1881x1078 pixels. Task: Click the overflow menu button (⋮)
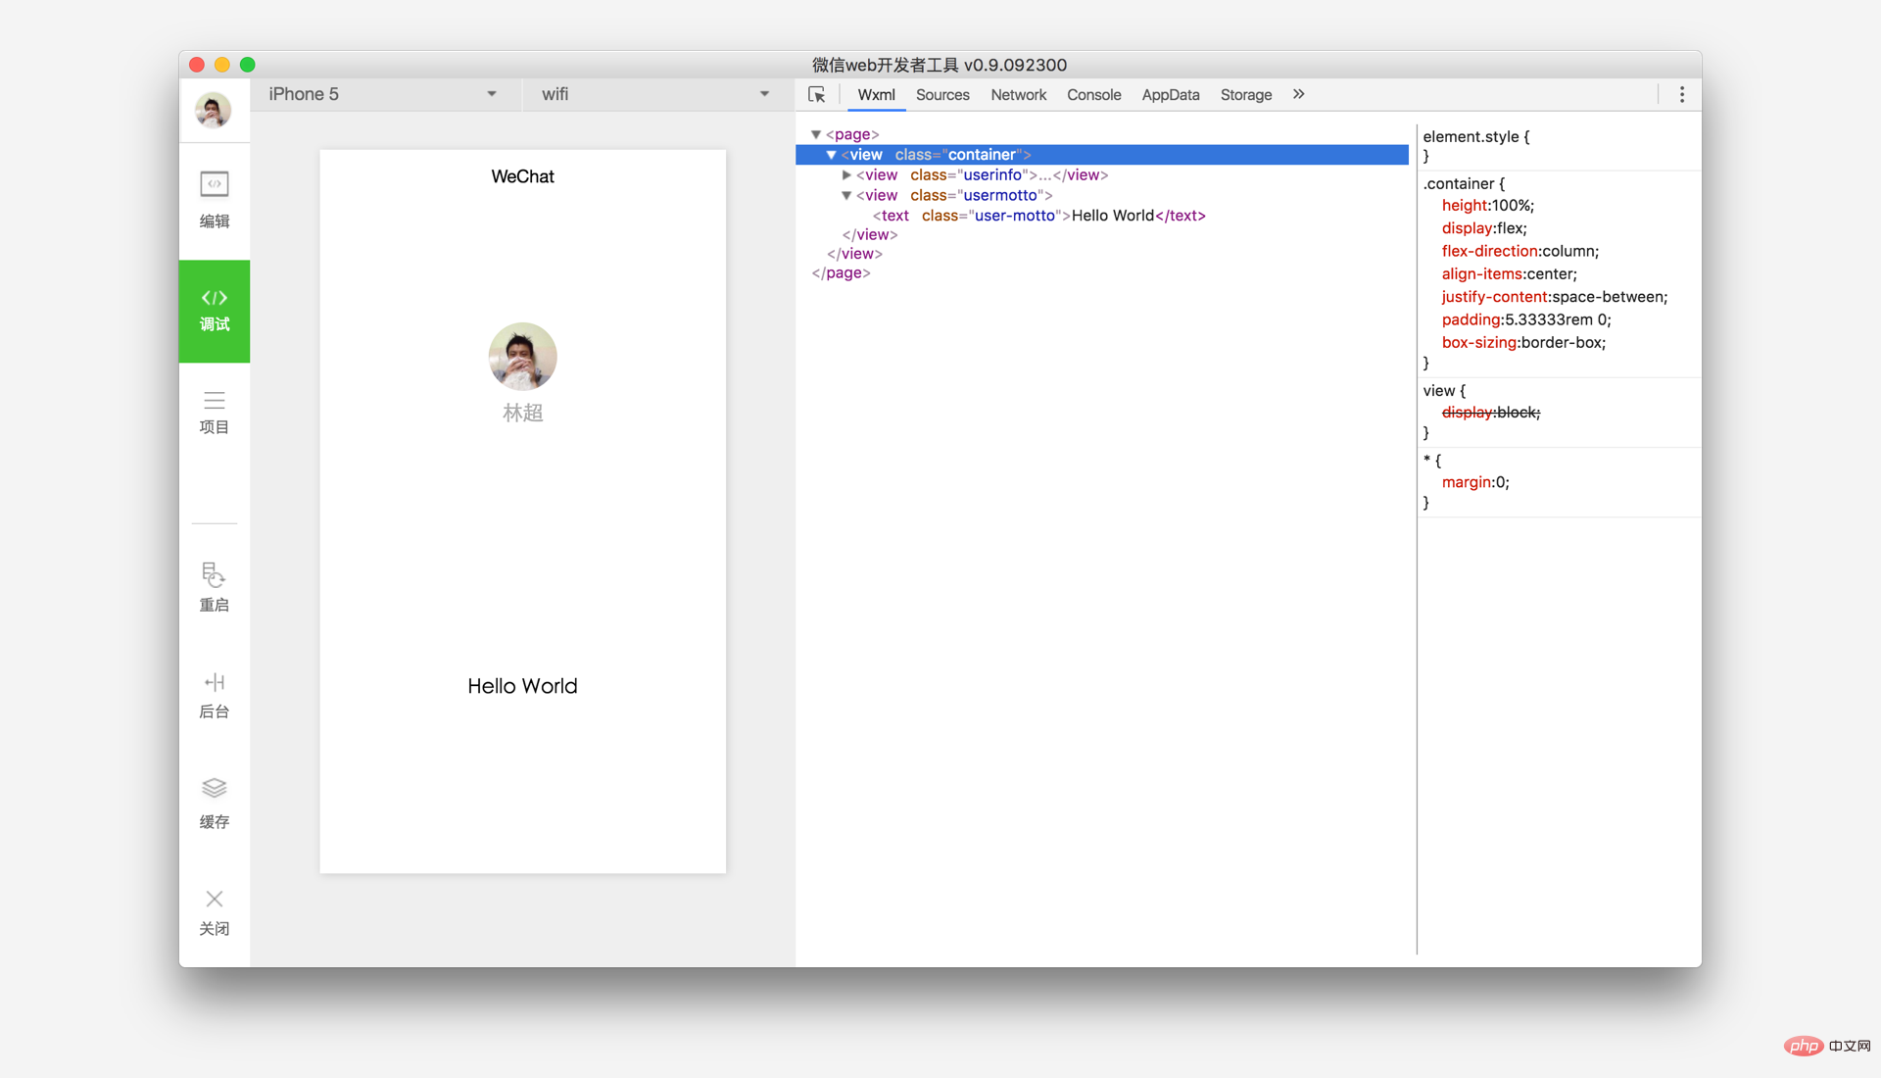tap(1682, 94)
